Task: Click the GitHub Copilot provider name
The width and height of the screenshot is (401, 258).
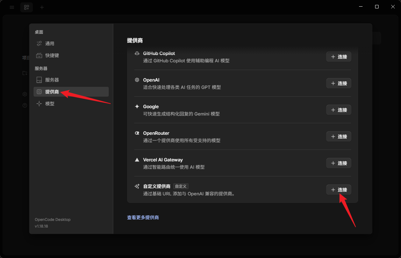Action: click(159, 53)
